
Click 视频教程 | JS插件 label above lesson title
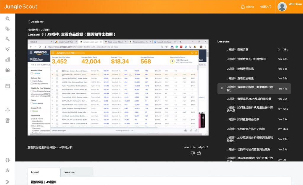coord(39,30)
